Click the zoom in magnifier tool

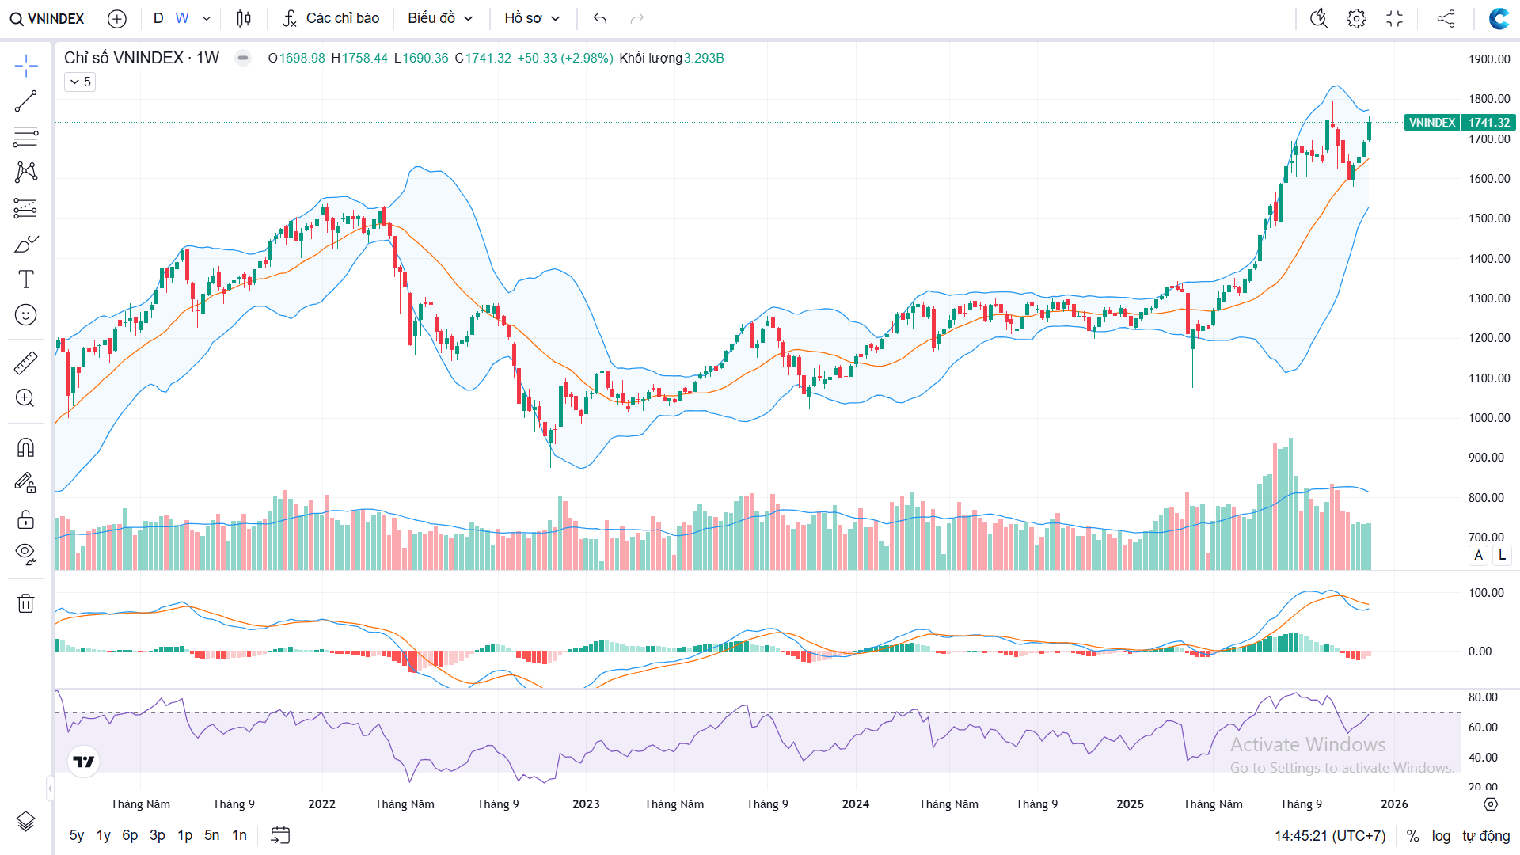coord(25,397)
